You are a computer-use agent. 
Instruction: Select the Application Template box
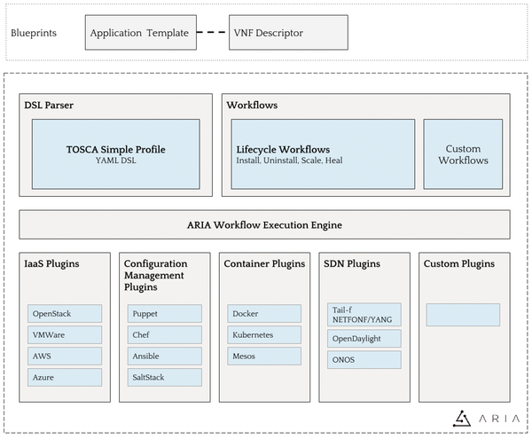[x=141, y=33]
